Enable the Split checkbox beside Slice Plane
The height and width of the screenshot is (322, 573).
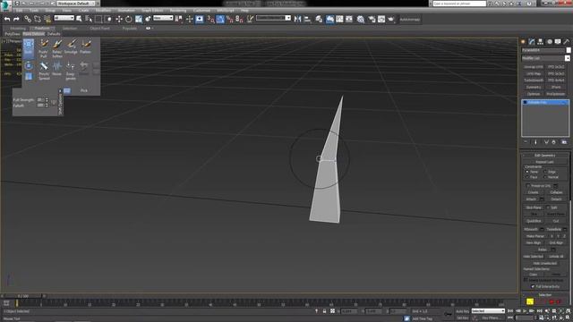pyautogui.click(x=548, y=208)
